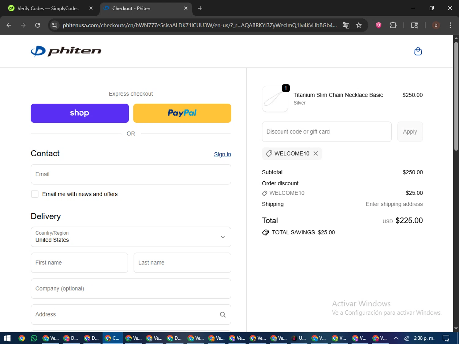The height and width of the screenshot is (344, 459).
Task: Focus the Discount code or gift card field
Action: [327, 132]
